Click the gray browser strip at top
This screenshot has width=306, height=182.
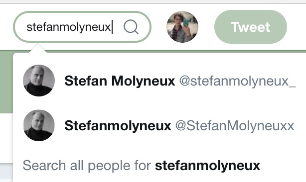153,1
